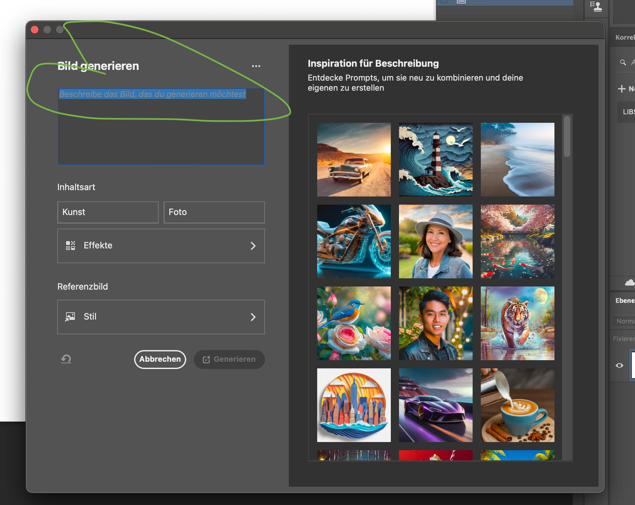The width and height of the screenshot is (635, 505).
Task: Open the Korrekturen panel tab
Action: point(625,37)
